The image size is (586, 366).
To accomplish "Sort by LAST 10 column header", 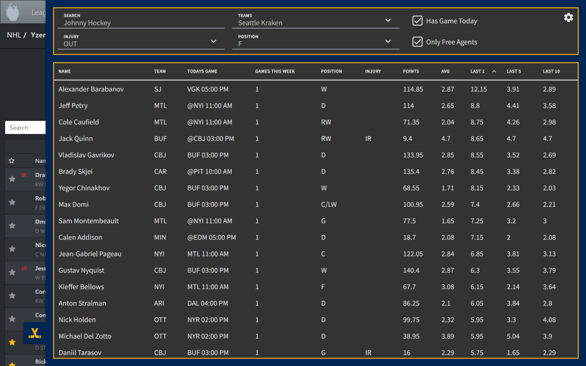I will (x=551, y=71).
